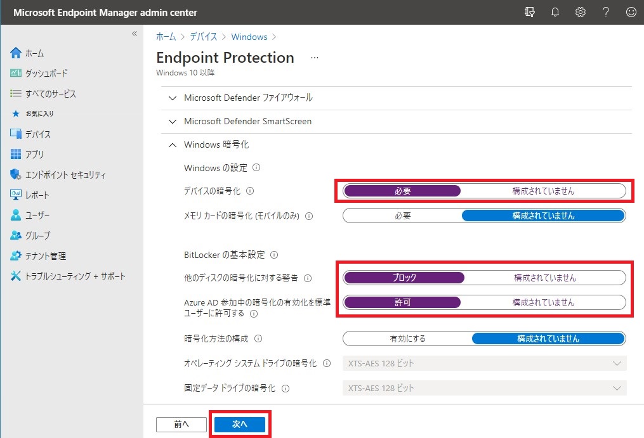
Task: Click the devices monitor icon in sidebar
Action: pyautogui.click(x=16, y=134)
